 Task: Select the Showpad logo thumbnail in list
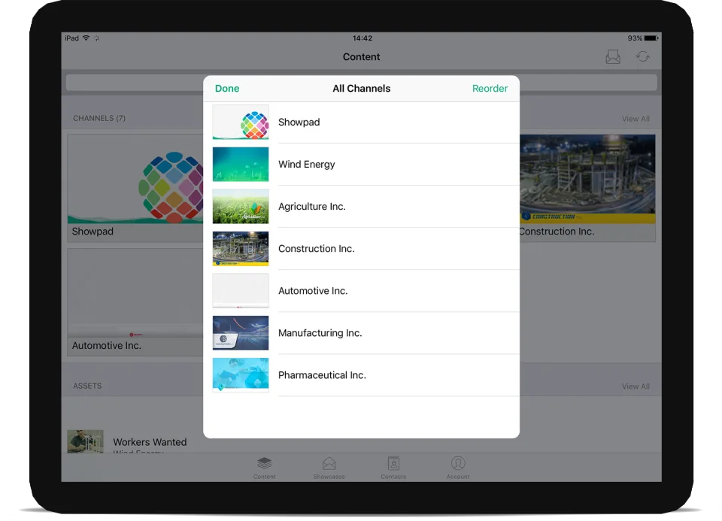click(241, 123)
